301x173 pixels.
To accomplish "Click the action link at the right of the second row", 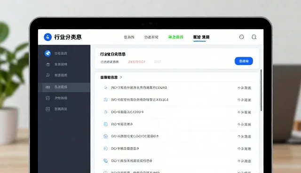I will pos(244,100).
